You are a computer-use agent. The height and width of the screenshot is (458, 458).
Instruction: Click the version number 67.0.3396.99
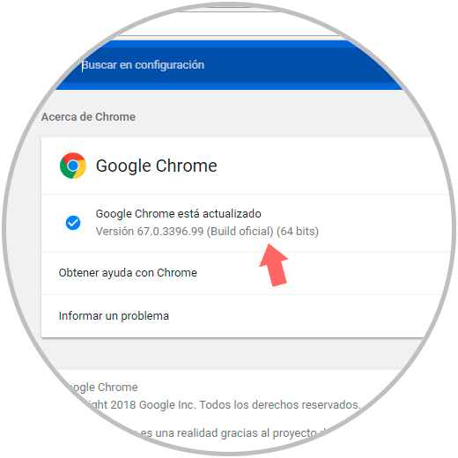[x=170, y=232]
